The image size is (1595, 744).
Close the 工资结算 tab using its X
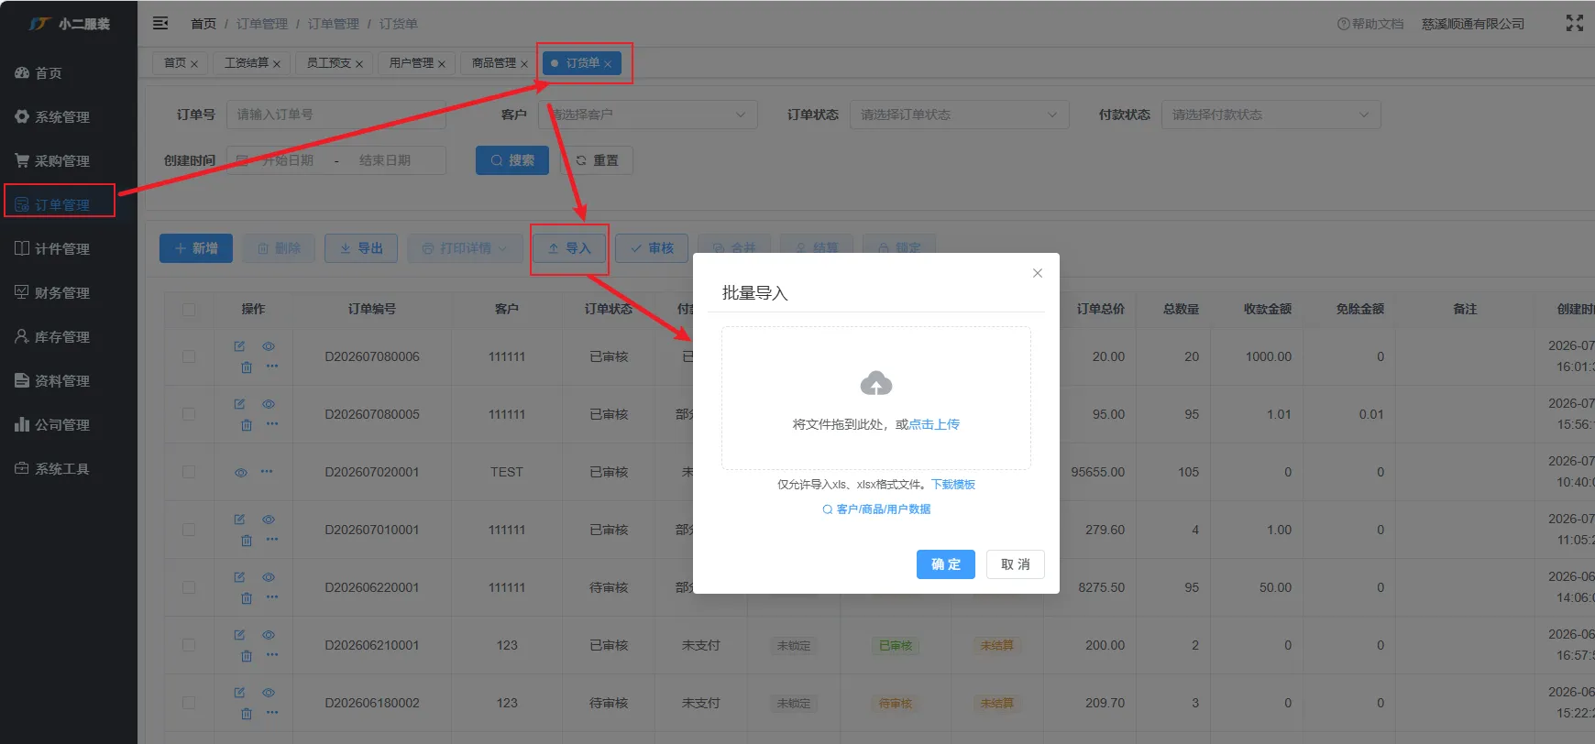[x=277, y=64]
